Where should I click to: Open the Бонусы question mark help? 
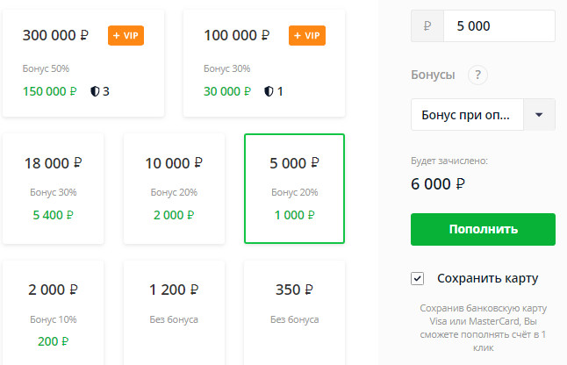coord(477,75)
